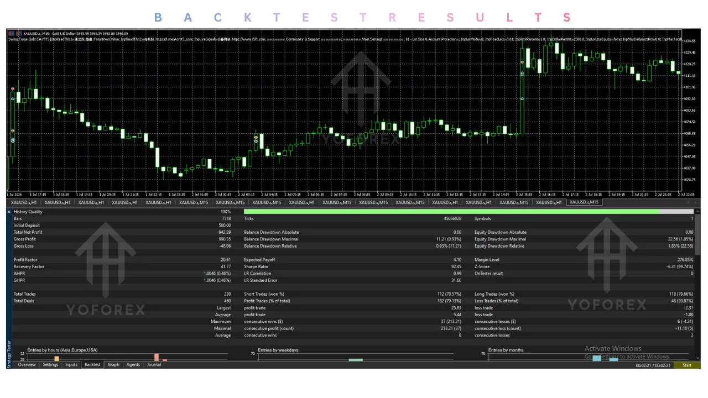Screen dimensions: 708x398
Task: Select the Margin Level value 276.85%
Action: pyautogui.click(x=685, y=260)
